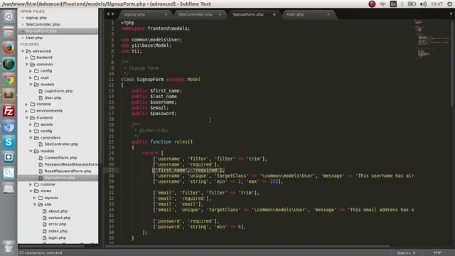Click the editor horizontal scrollbar
The width and height of the screenshot is (455, 256).
pos(247,246)
